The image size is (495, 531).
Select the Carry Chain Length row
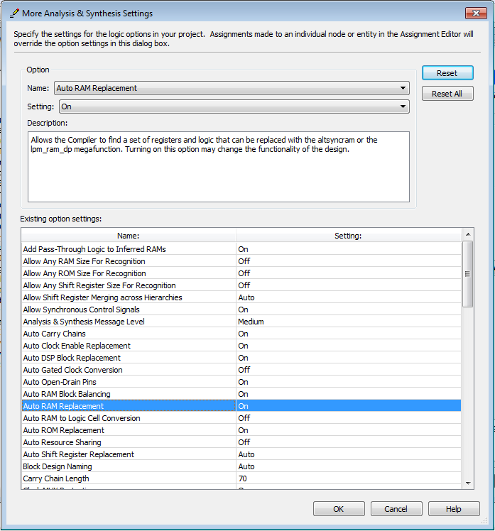(x=58, y=478)
